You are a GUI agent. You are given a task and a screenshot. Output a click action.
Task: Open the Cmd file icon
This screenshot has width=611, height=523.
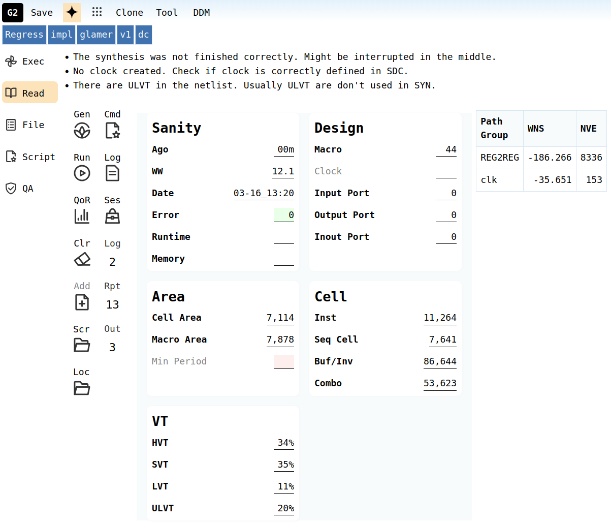click(x=112, y=131)
